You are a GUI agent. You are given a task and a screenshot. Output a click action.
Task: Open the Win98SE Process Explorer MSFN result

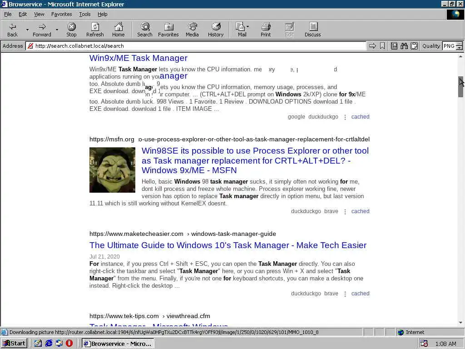click(255, 160)
